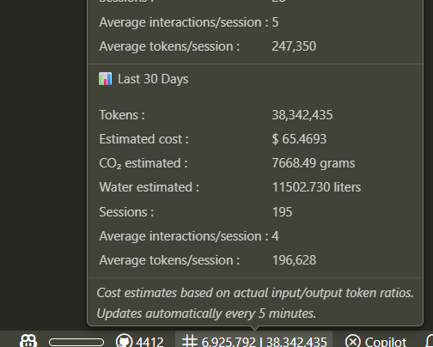The image size is (433, 347).
Task: Click the 'CO₂ estimated :' label
Action: click(x=143, y=163)
